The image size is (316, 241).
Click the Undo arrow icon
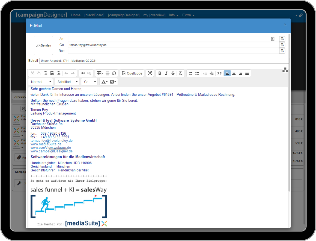point(66,73)
